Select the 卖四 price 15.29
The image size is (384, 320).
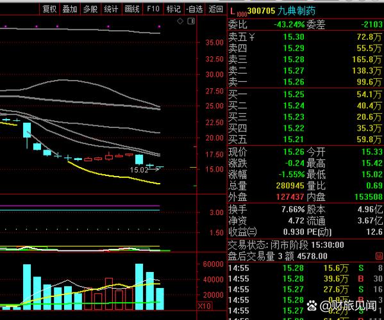point(294,48)
